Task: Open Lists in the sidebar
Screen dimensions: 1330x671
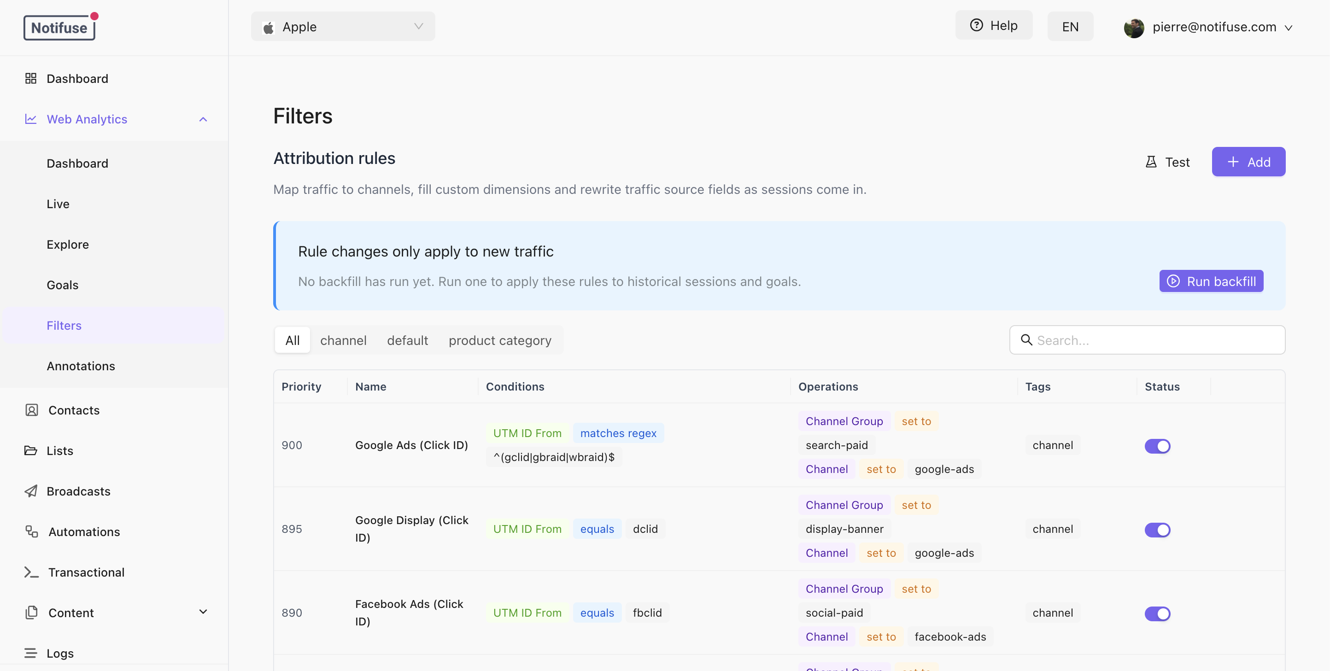Action: coord(114,450)
